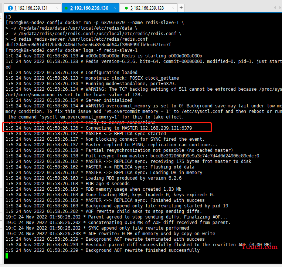Click the green status dot on the 192.168.239.128 tab

pos(127,8)
